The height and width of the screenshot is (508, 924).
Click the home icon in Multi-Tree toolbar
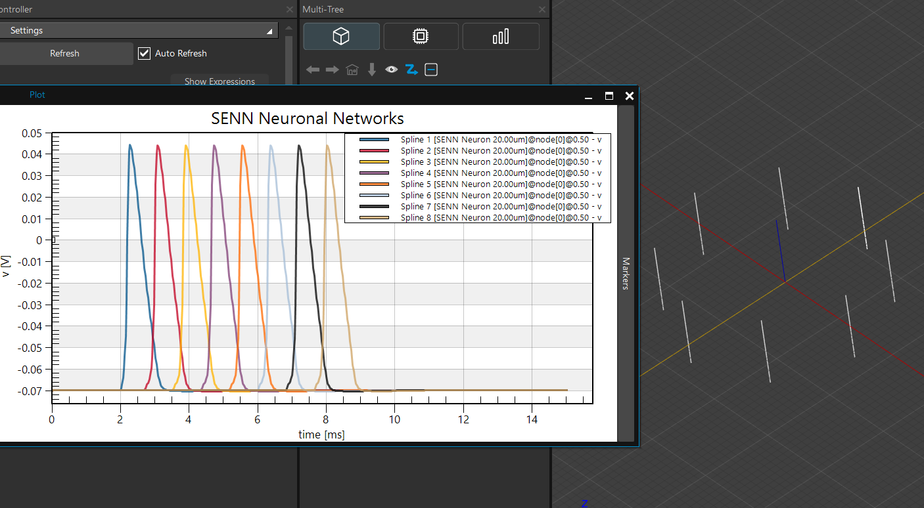352,70
